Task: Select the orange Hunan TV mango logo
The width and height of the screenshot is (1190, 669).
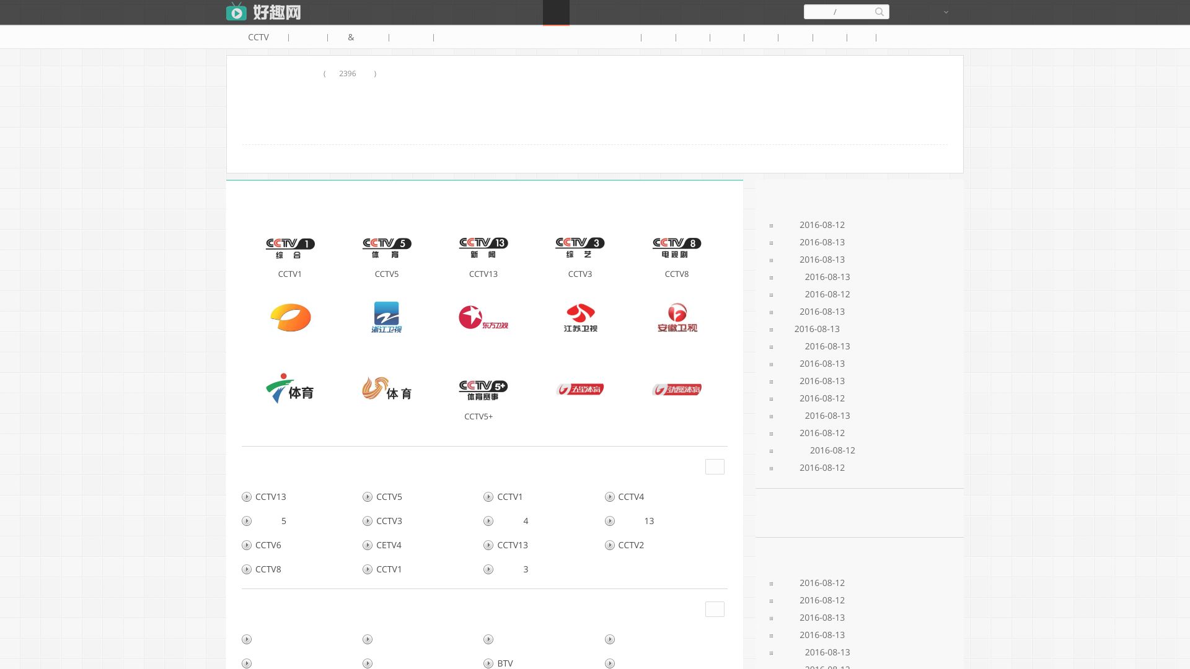Action: [x=290, y=318]
